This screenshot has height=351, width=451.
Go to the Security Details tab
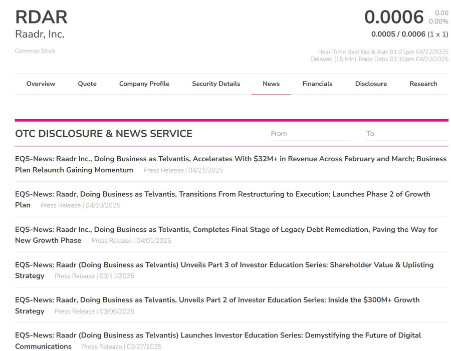tap(216, 84)
